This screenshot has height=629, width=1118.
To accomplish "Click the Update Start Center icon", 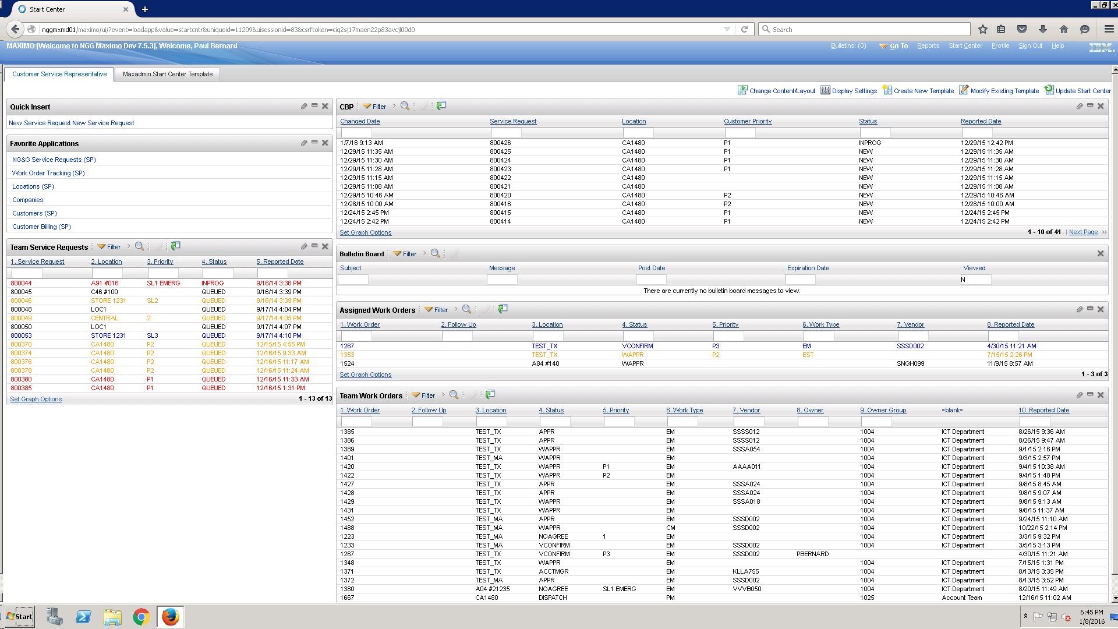I will tap(1049, 90).
